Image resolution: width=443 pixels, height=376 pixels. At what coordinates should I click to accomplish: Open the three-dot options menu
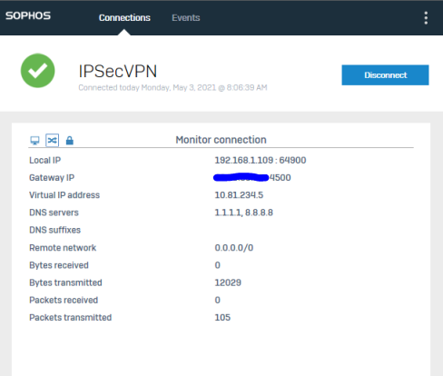(426, 18)
